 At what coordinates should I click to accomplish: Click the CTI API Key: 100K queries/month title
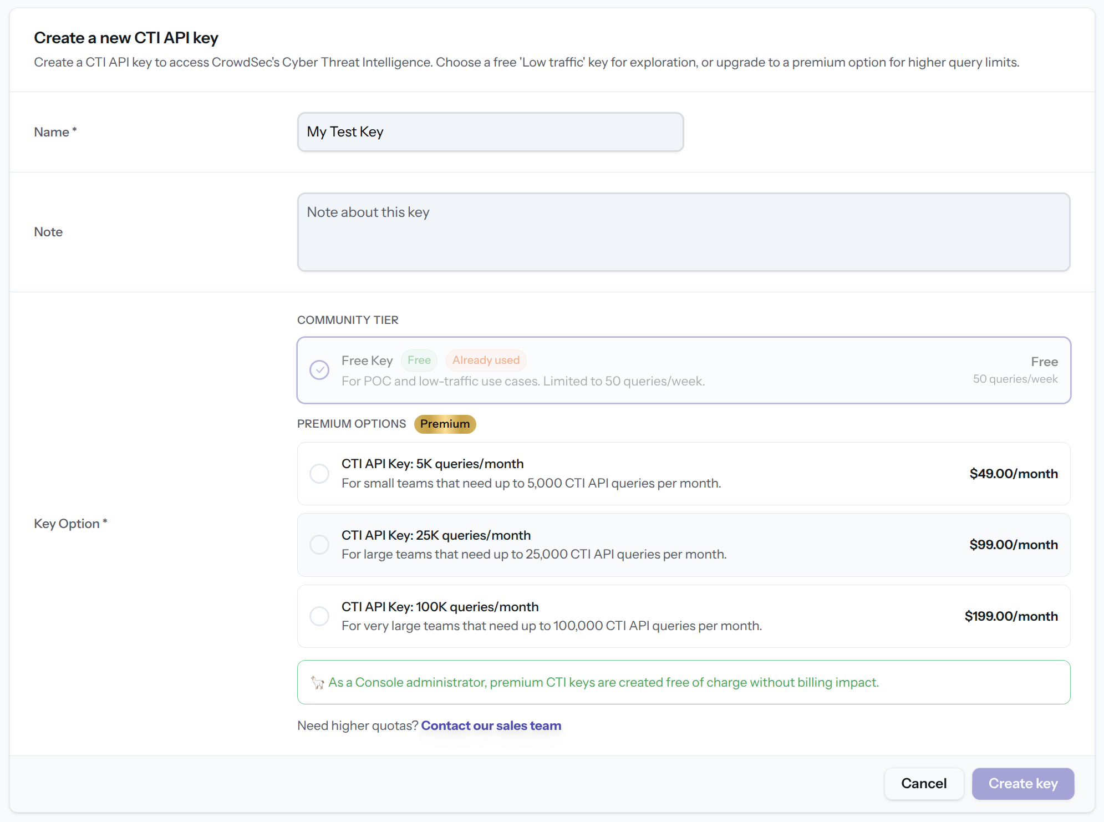pos(440,607)
